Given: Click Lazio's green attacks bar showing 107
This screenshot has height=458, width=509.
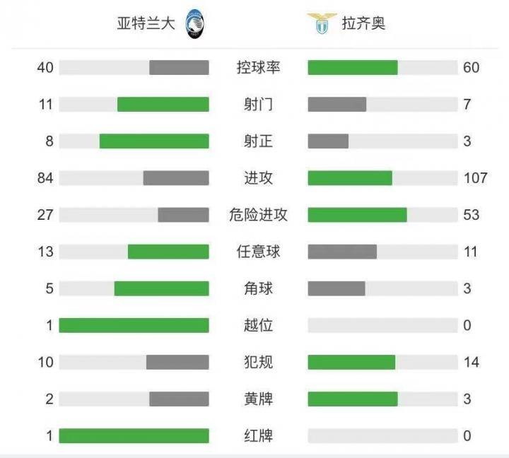Looking at the screenshot, I should coord(350,178).
